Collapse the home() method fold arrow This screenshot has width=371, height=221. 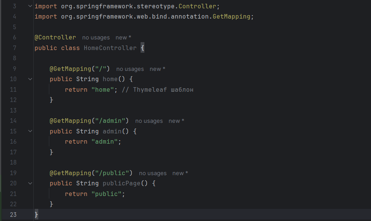(x=30, y=79)
